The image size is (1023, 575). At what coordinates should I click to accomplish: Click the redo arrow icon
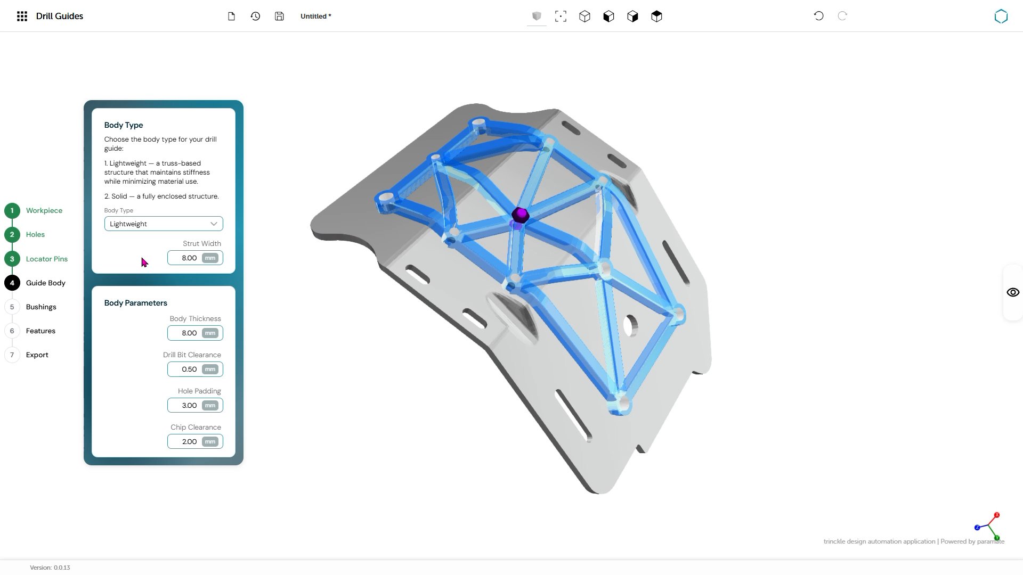point(842,16)
